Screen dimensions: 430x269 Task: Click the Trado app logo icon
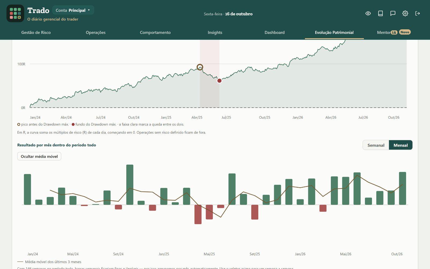[x=15, y=13]
